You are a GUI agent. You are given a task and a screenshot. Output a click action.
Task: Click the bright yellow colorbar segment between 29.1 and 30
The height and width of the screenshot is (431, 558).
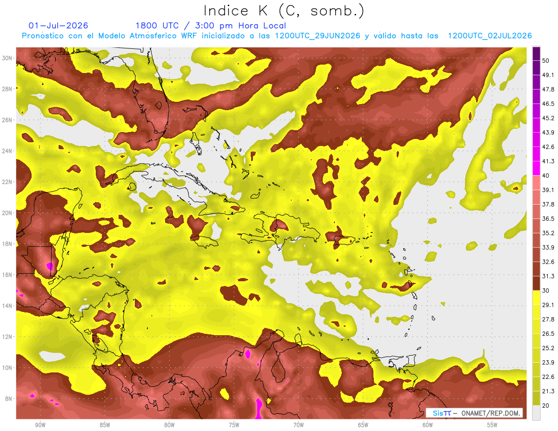tap(536, 298)
